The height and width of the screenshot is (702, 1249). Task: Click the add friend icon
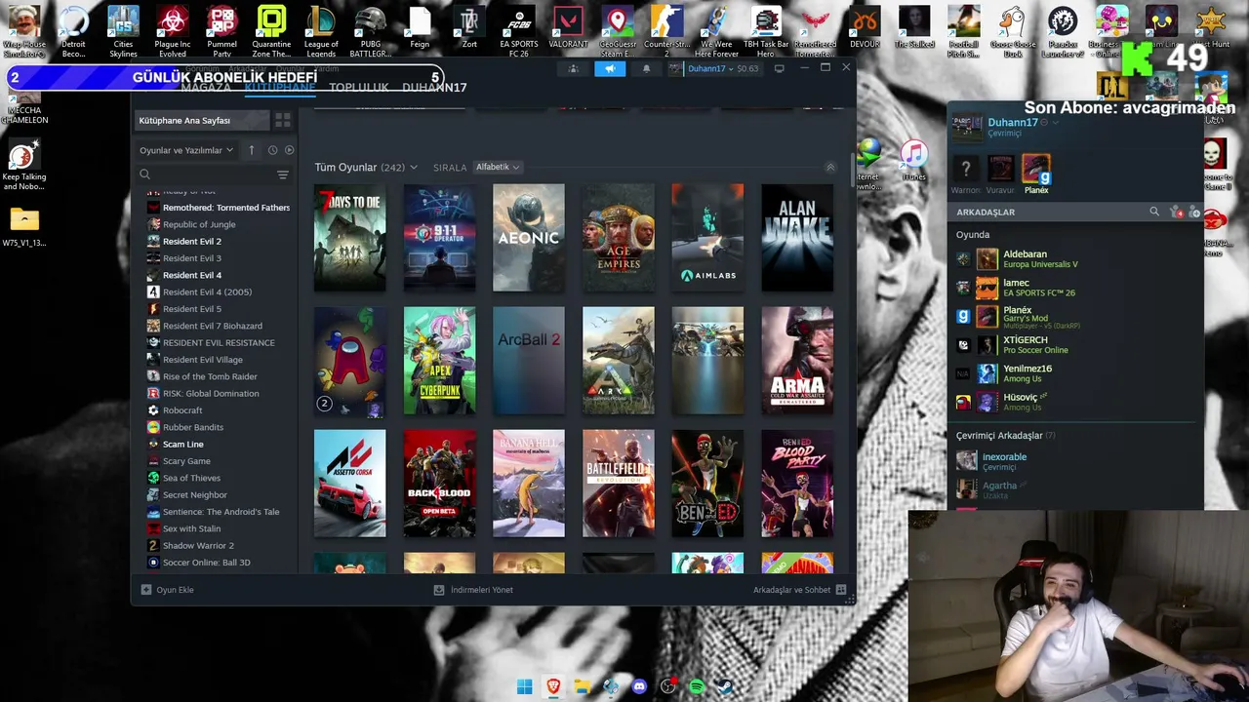click(x=1195, y=212)
